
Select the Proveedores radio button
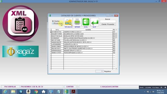pyautogui.click(x=53, y=23)
